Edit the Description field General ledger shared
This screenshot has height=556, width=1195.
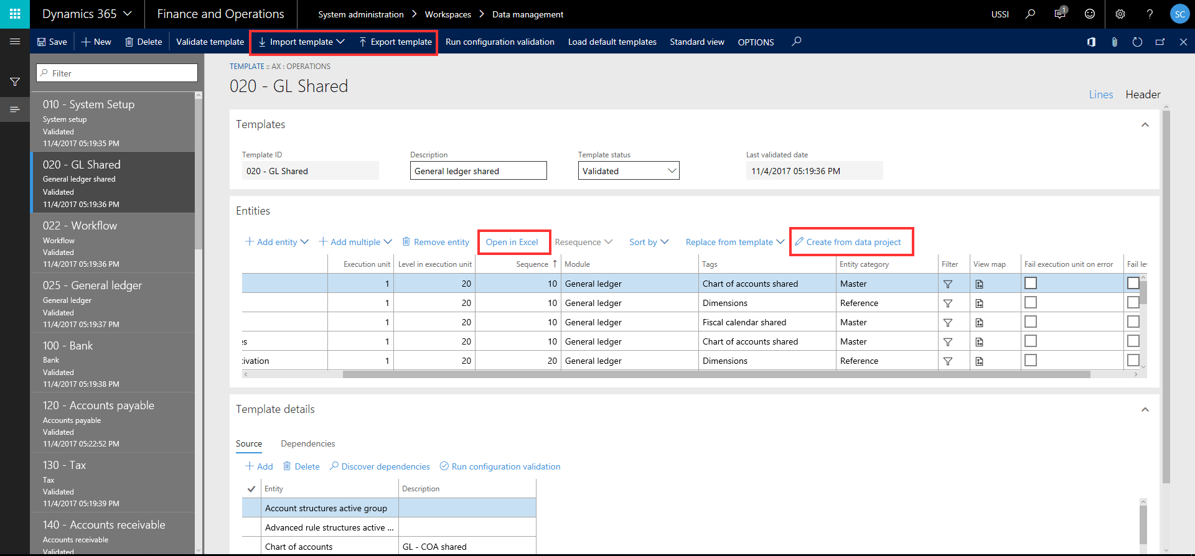tap(479, 170)
